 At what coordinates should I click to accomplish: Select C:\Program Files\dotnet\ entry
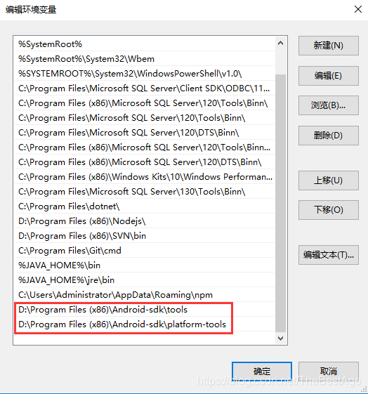(145, 206)
